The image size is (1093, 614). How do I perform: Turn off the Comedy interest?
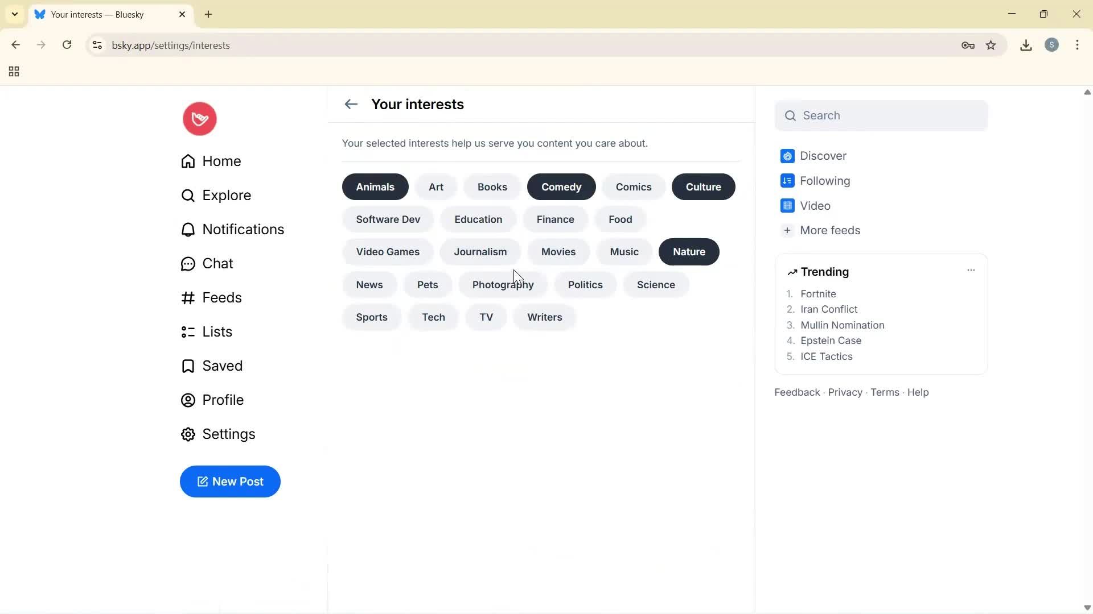pos(561,186)
